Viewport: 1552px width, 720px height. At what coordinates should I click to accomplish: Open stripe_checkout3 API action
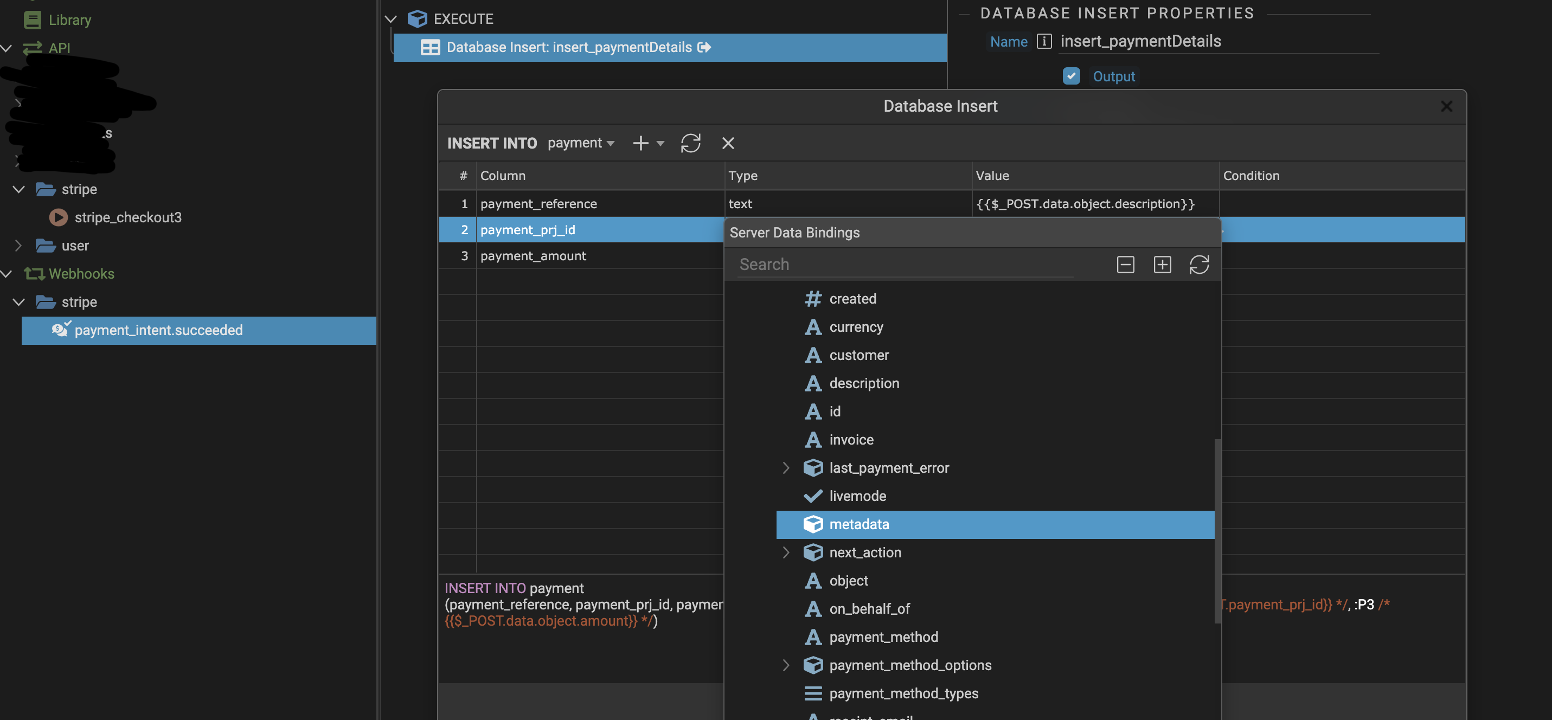tap(128, 217)
